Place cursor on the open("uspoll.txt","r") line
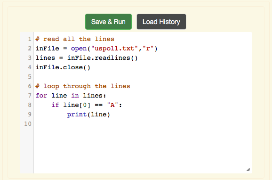 point(96,49)
